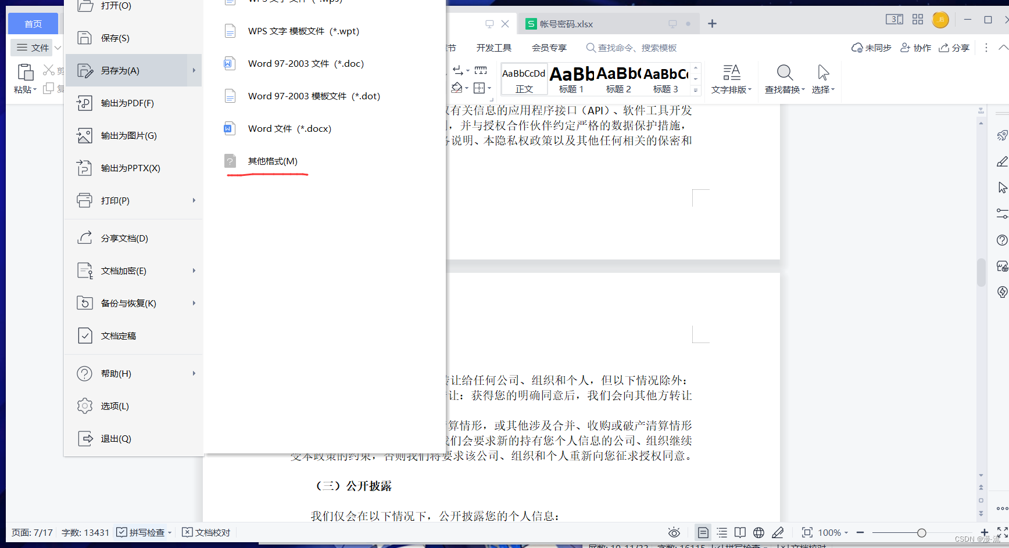This screenshot has height=548, width=1009.
Task: Click the zoom slider handle
Action: click(x=921, y=532)
